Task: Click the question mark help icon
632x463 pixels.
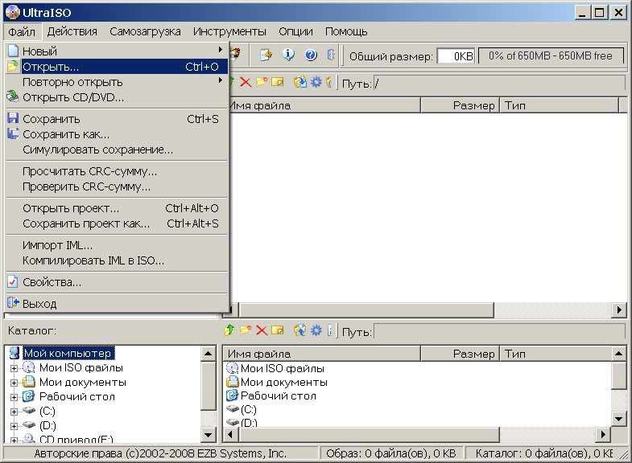Action: tap(311, 55)
